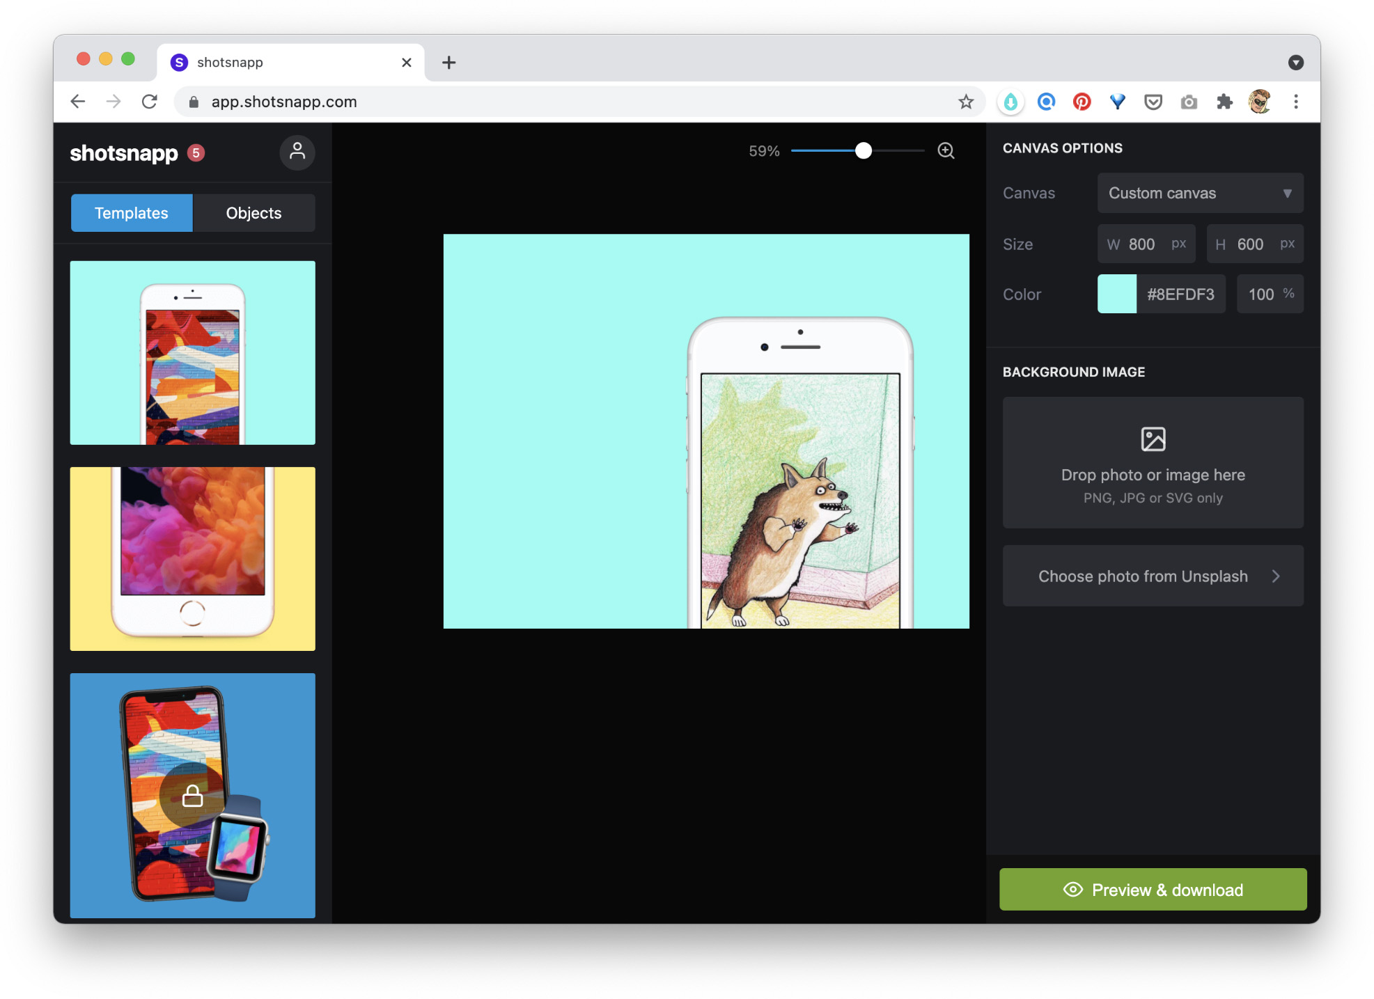Select the phone mockup on canvas
This screenshot has width=1374, height=999.
800,473
